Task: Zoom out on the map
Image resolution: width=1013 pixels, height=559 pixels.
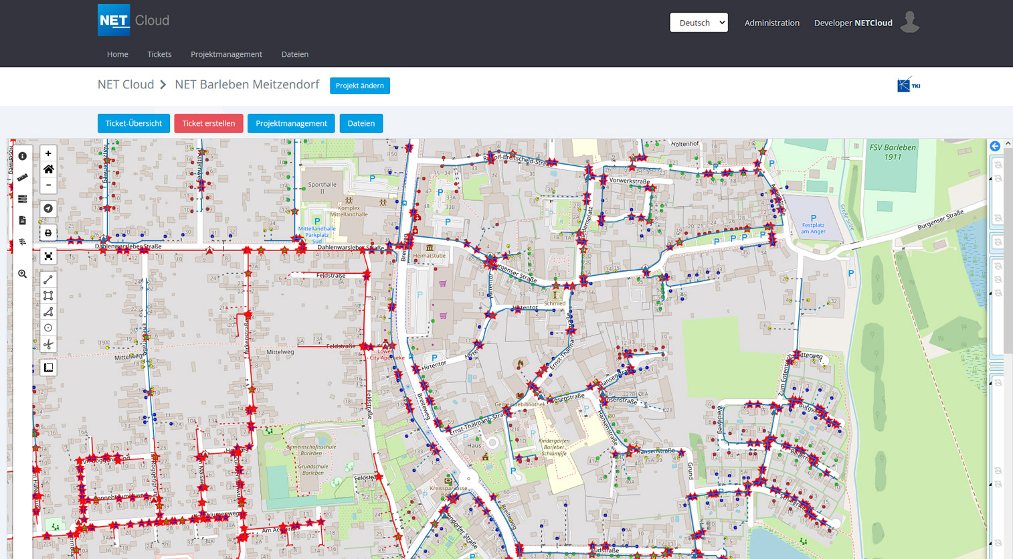Action: tap(48, 185)
